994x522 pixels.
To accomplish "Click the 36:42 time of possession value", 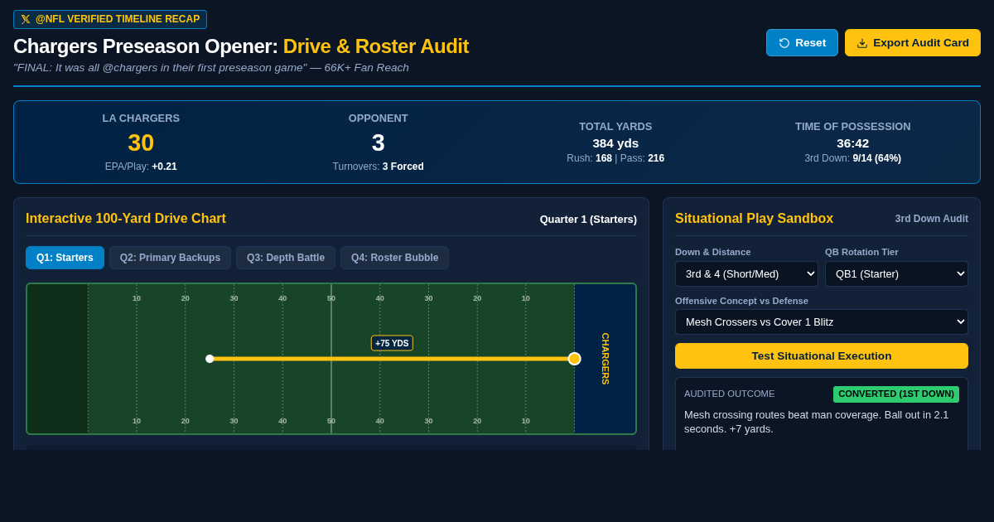I will 853,143.
